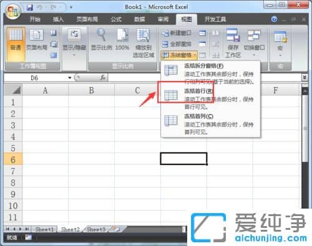
Task: Click the Undo arrow in quick access toolbar
Action: click(x=39, y=7)
